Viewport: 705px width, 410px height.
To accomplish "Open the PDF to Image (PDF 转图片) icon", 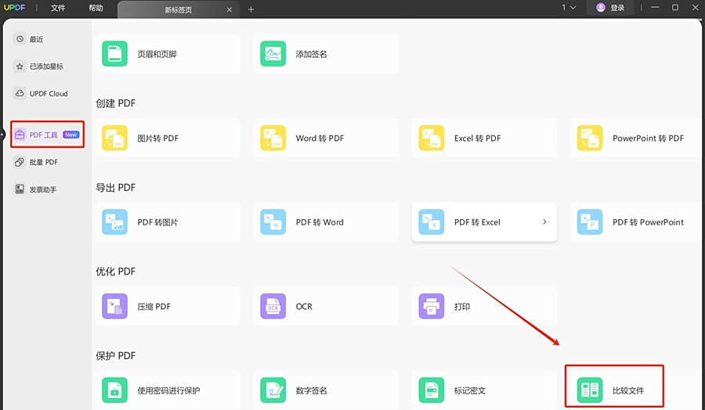I will pos(114,222).
